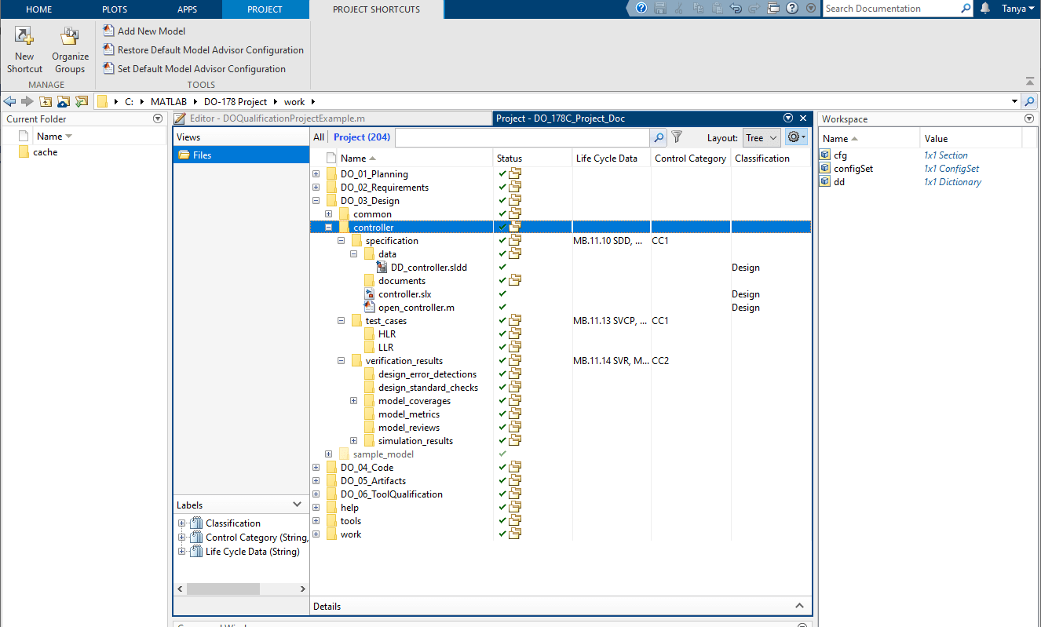
Task: Expand the DO_01_Planning tree node
Action: coord(316,173)
